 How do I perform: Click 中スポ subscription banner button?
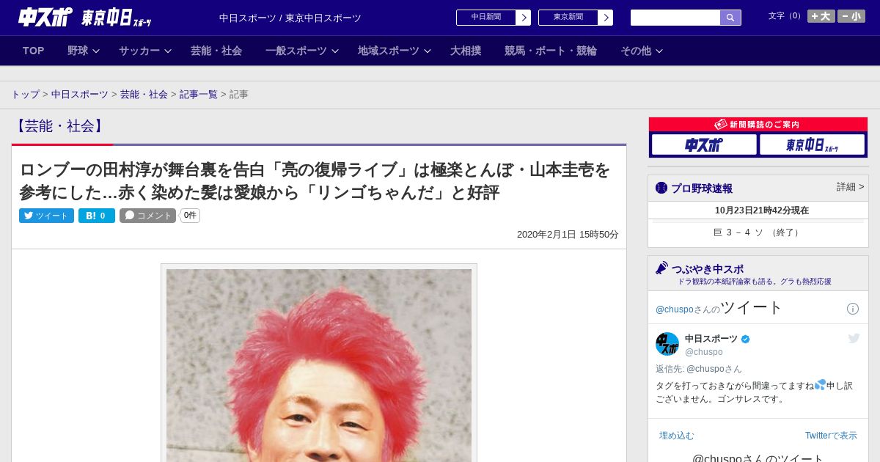pos(704,145)
